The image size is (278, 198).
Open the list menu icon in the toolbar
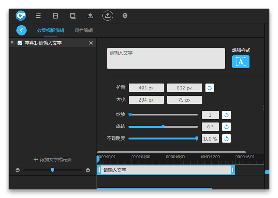38,15
